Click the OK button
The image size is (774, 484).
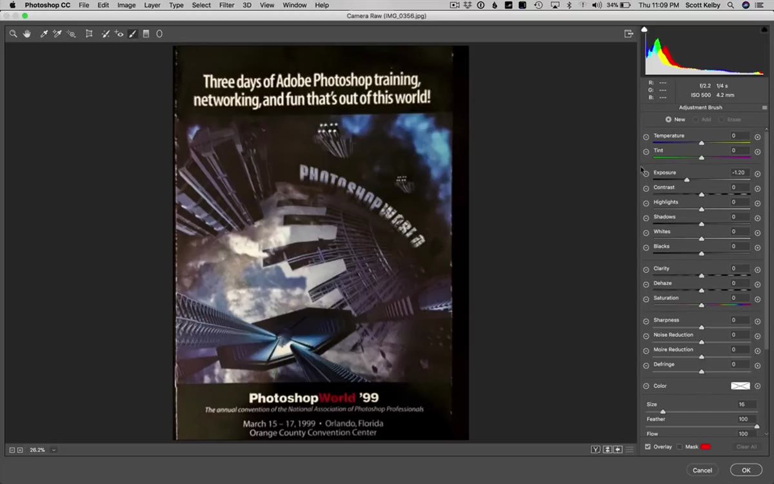[x=746, y=470]
